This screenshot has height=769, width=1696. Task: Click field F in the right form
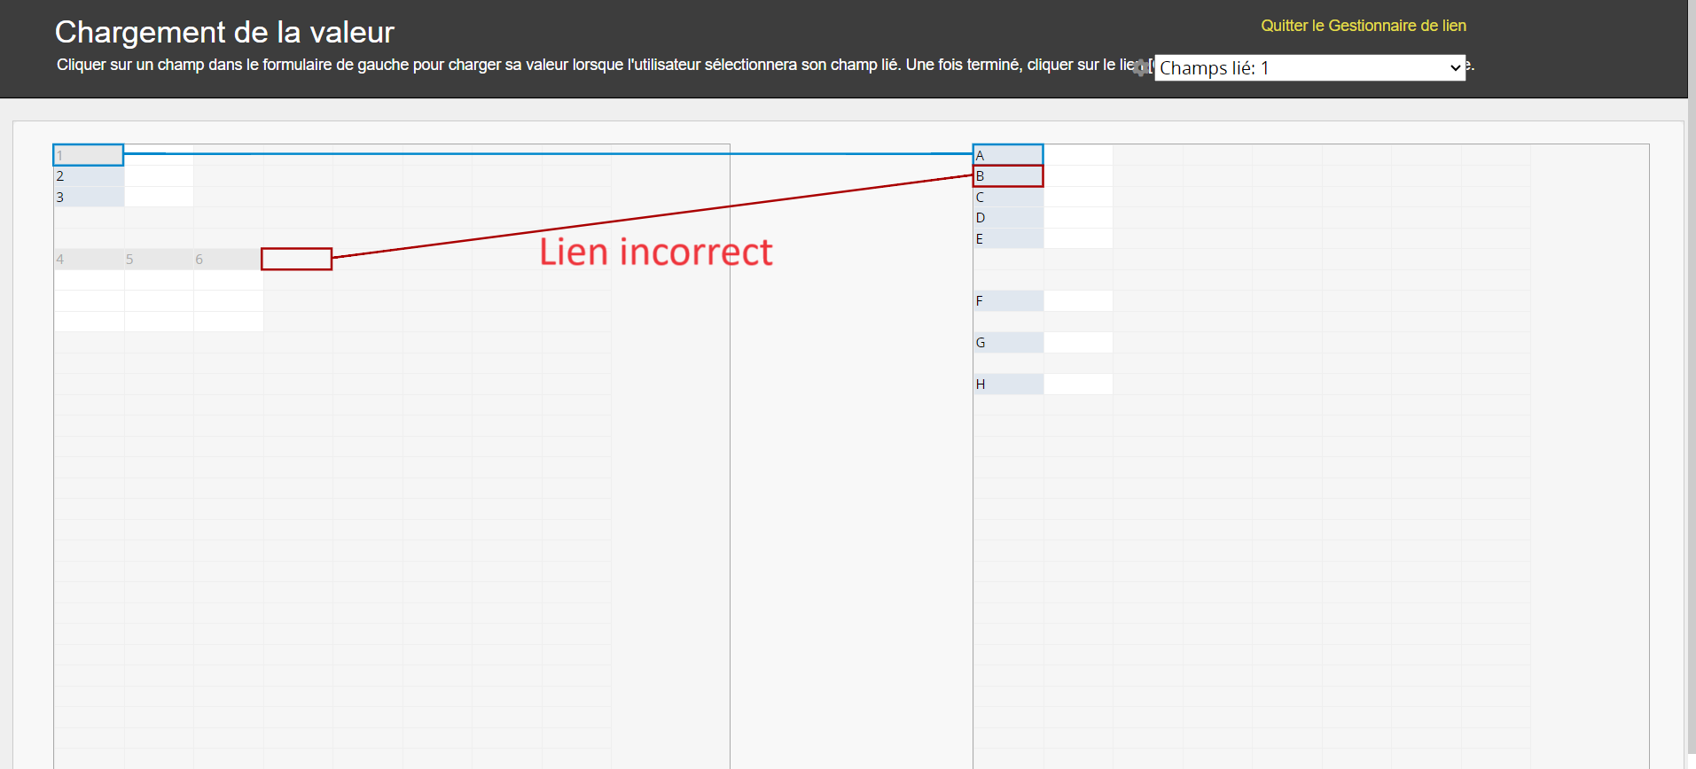pyautogui.click(x=1008, y=301)
